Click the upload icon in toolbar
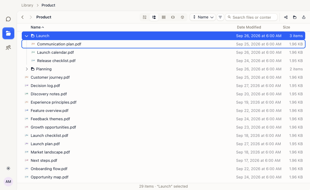 point(304,17)
